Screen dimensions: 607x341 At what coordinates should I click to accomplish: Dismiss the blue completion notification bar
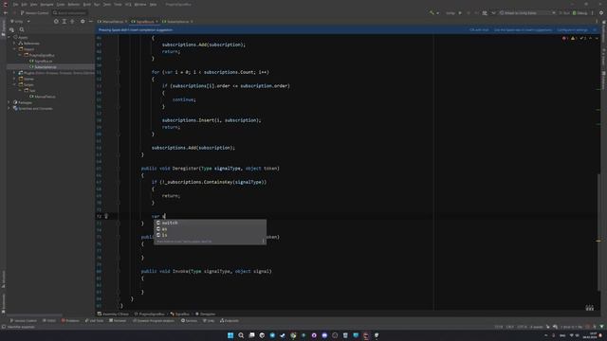point(595,29)
